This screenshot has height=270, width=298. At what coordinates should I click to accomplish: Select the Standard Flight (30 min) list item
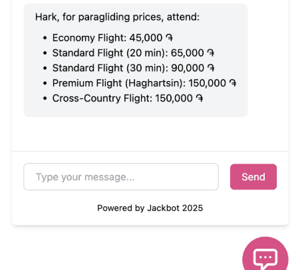click(x=133, y=68)
